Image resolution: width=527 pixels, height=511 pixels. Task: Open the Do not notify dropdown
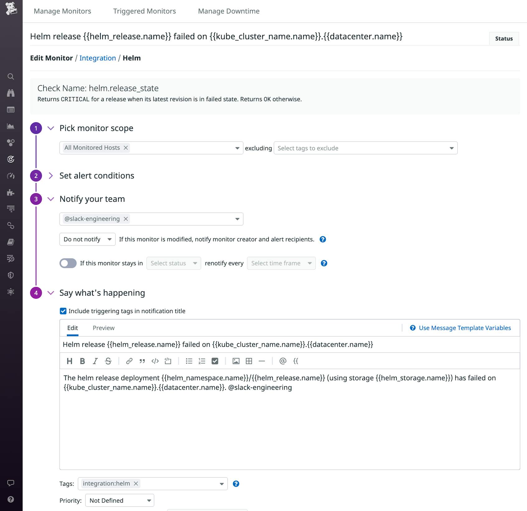coord(87,239)
